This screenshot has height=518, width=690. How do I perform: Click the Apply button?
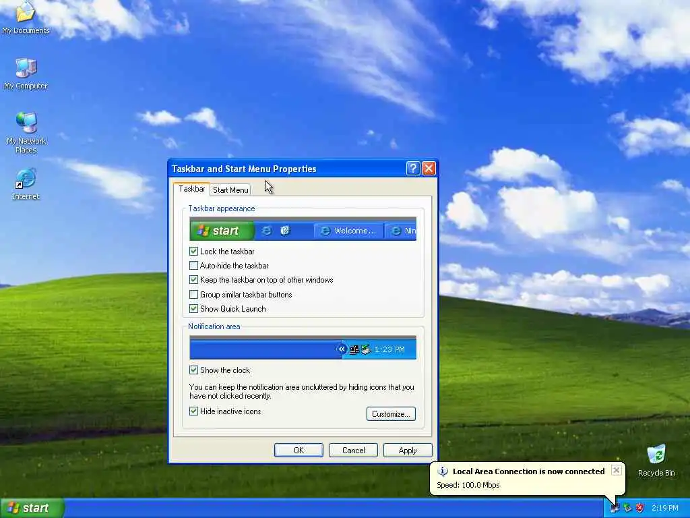click(408, 450)
